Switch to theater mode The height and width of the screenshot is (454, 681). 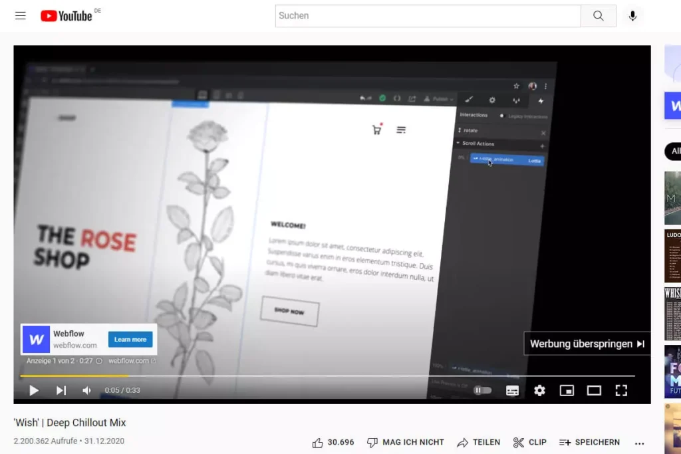[594, 390]
